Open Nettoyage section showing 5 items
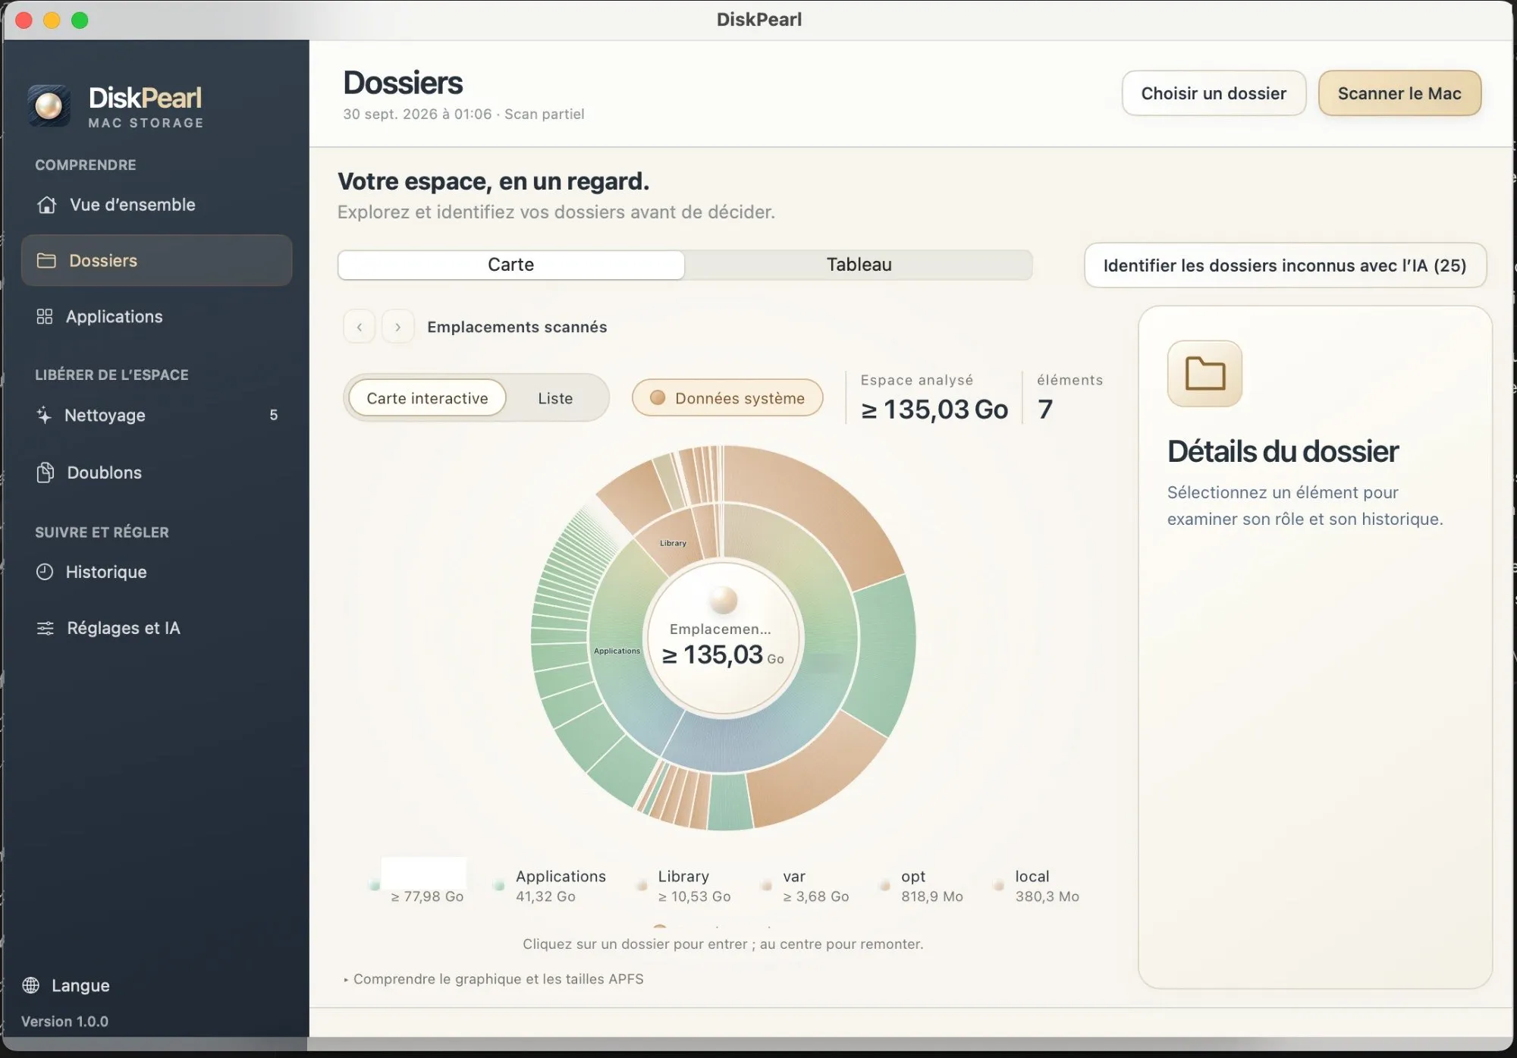The height and width of the screenshot is (1058, 1517). pos(156,415)
